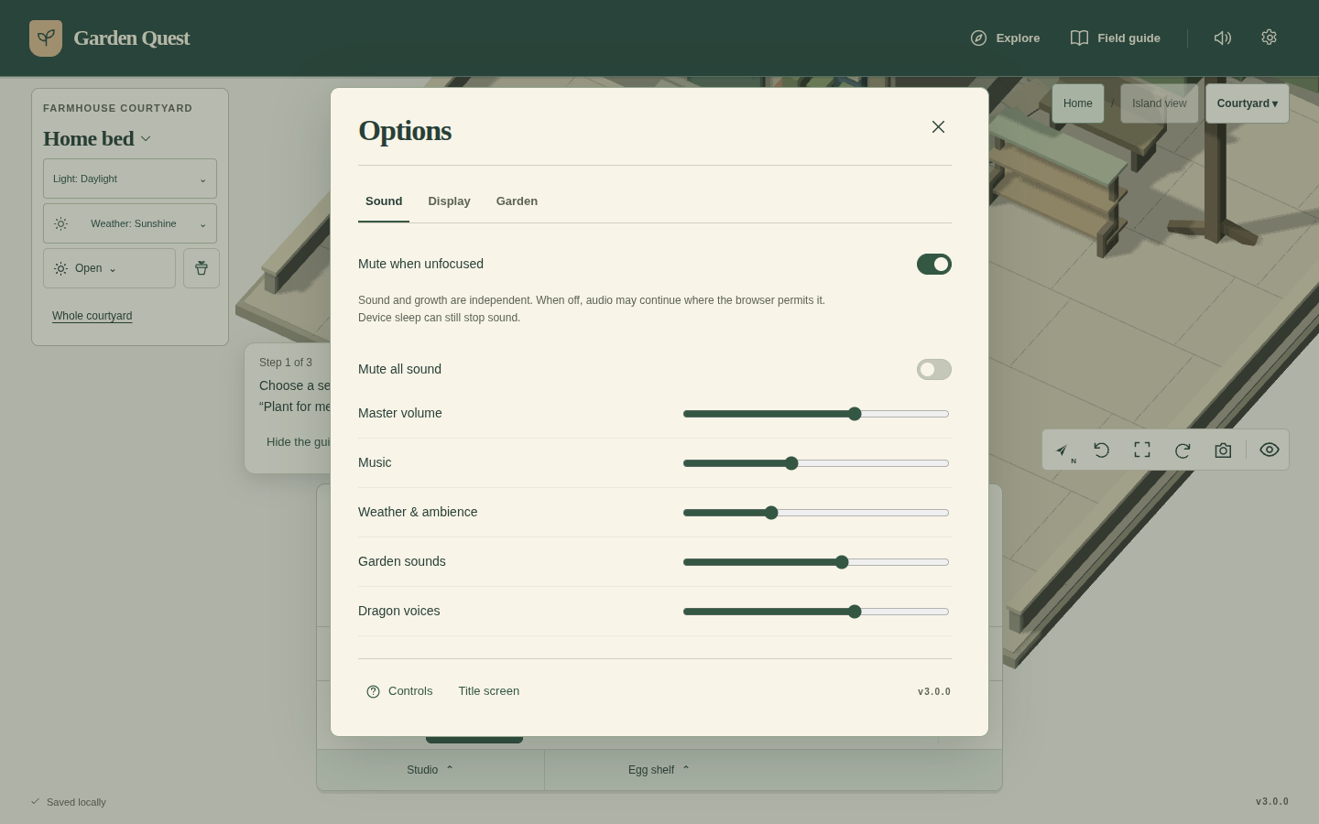Adjust the Garden sounds slider
Screen dimensions: 1319x824
pyautogui.click(x=815, y=562)
